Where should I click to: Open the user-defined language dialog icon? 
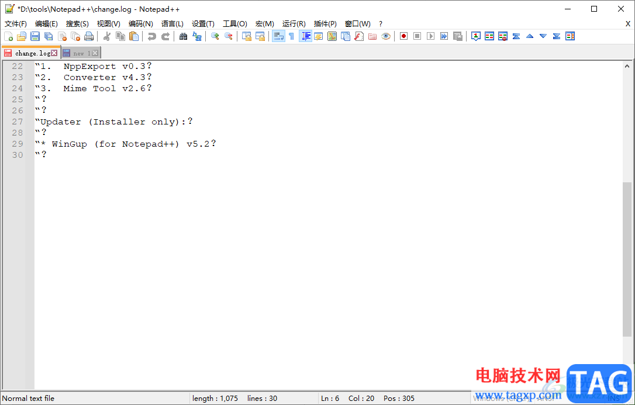point(319,36)
